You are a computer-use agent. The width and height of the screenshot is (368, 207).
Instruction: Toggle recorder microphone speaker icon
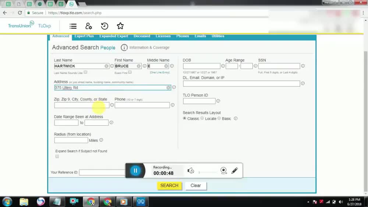point(191,171)
